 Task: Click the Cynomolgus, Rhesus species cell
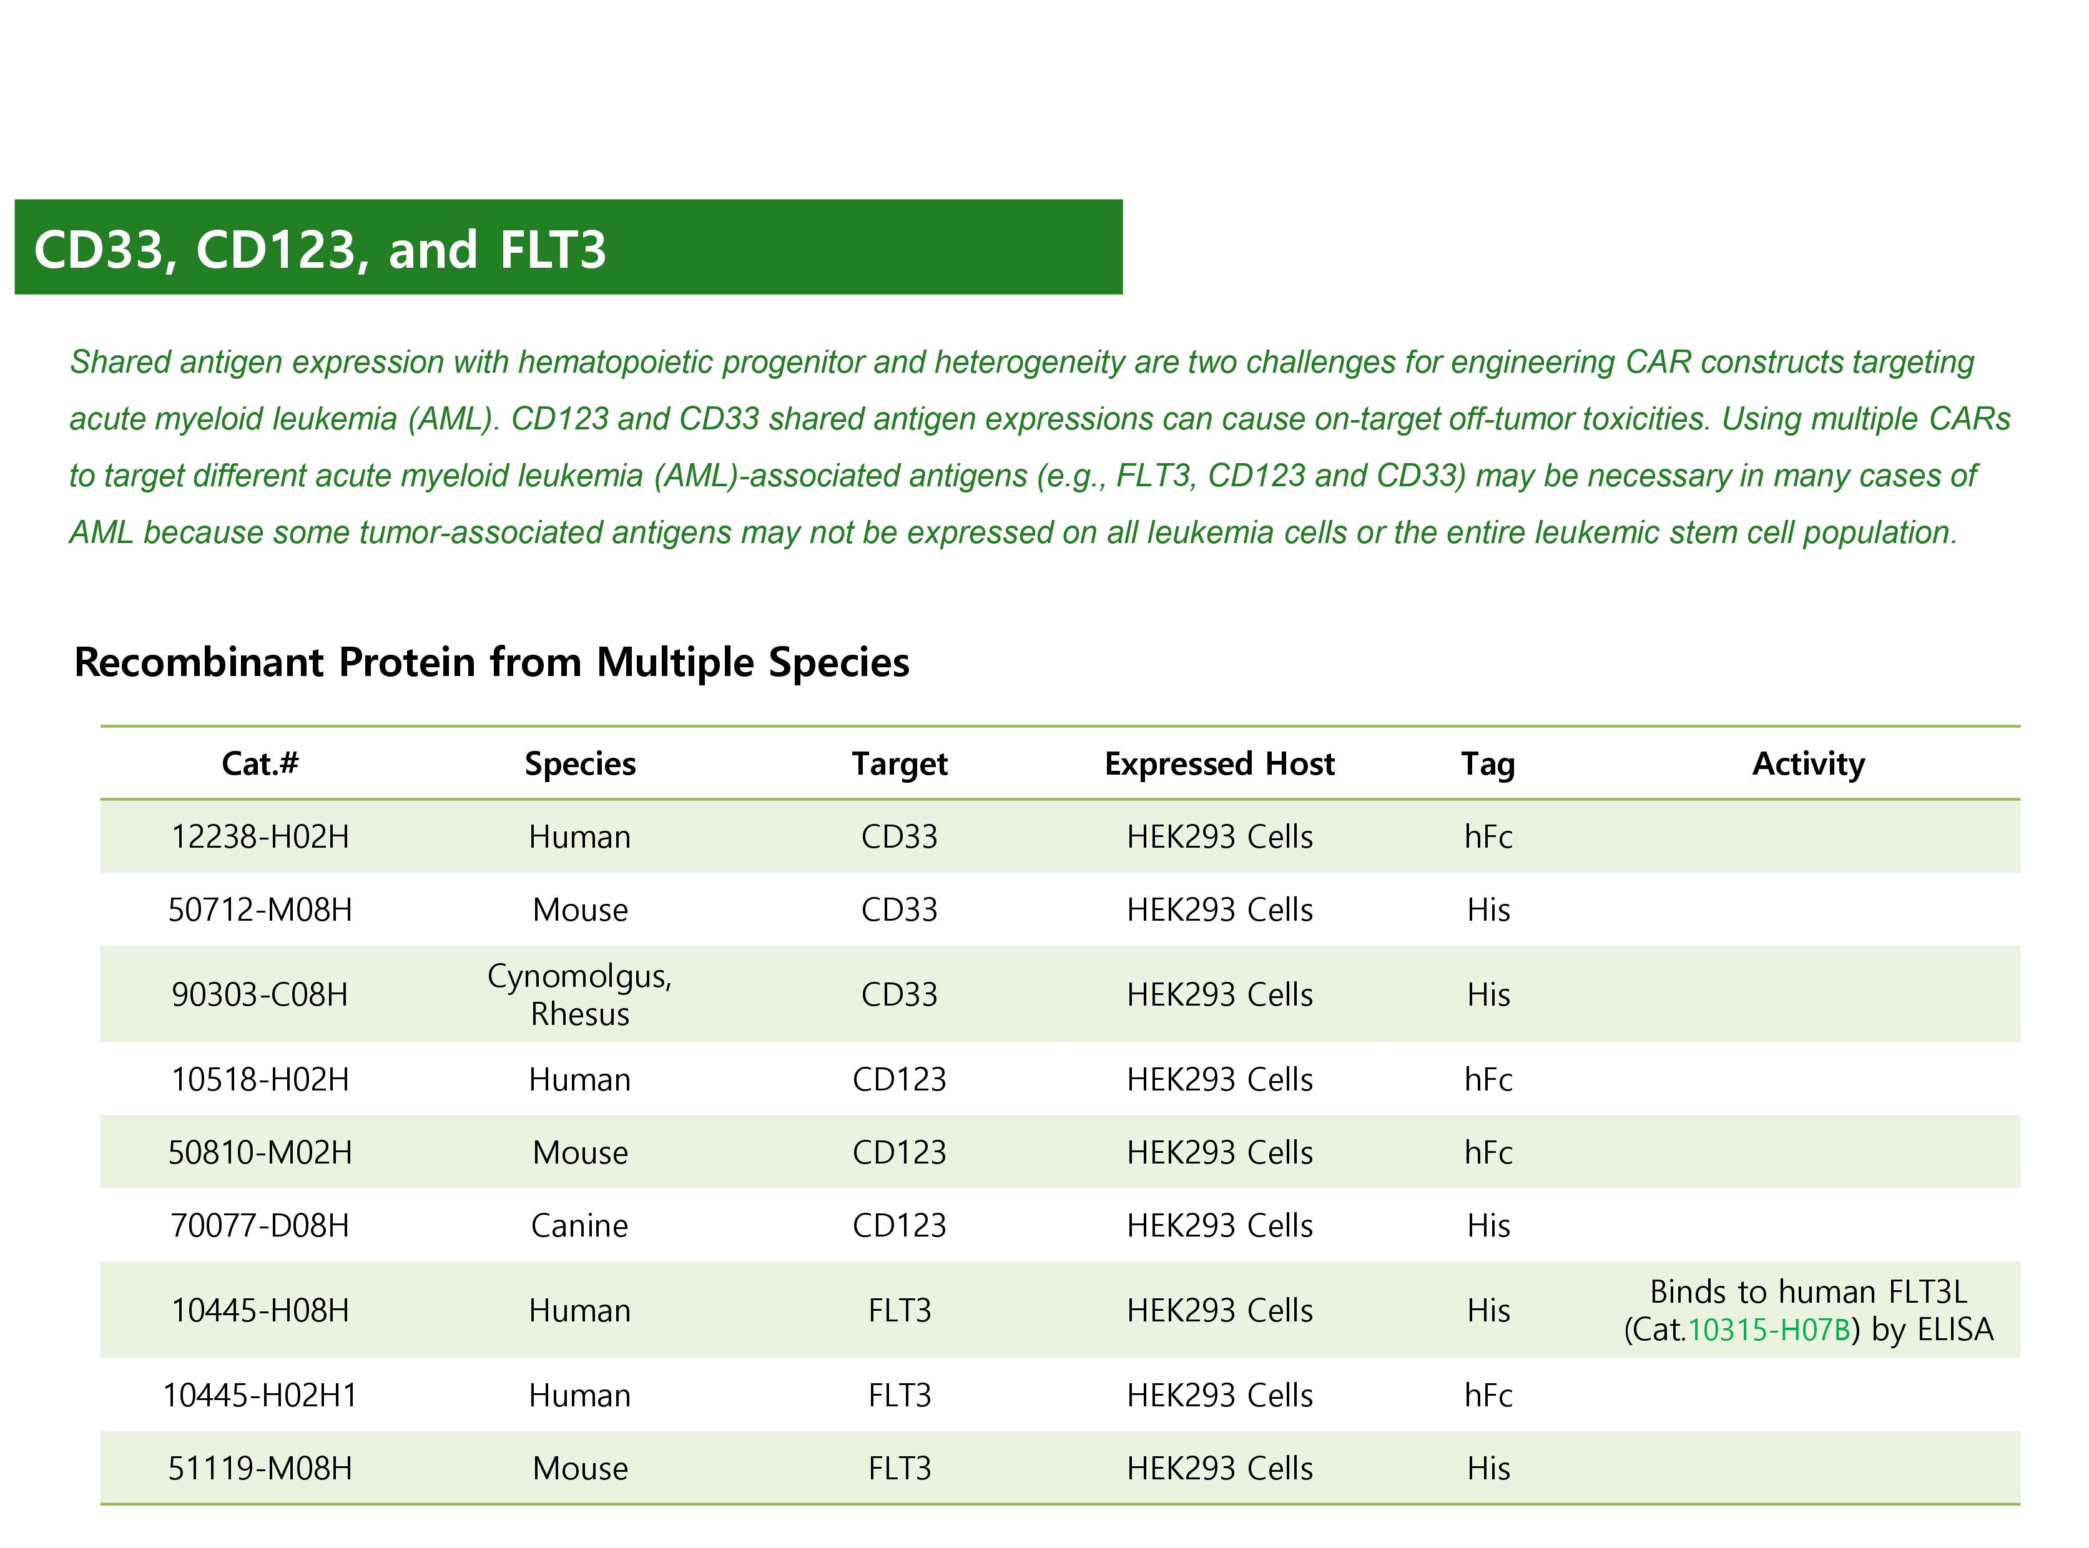[x=580, y=995]
